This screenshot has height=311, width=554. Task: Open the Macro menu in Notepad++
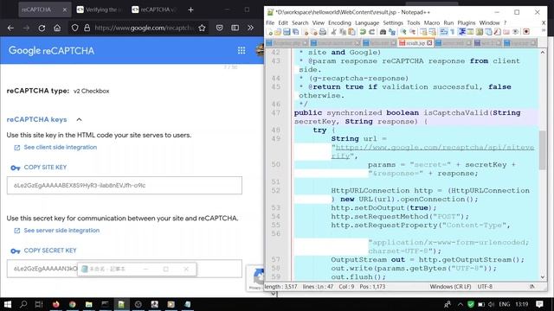[x=432, y=23]
